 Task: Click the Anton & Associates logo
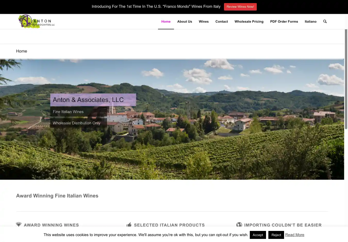pos(37,21)
